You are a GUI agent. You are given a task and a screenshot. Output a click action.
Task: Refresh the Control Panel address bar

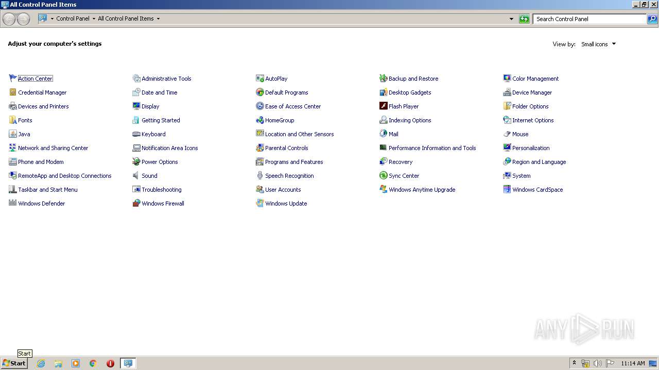pos(524,19)
